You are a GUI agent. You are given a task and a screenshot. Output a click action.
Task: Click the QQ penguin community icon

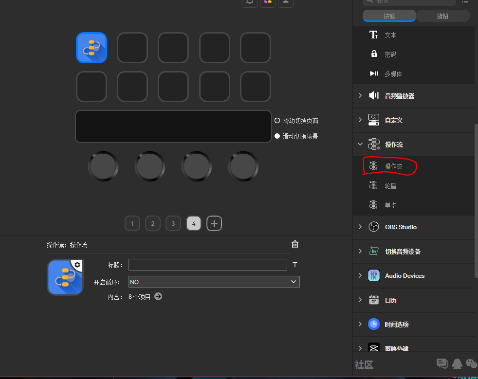point(457,363)
